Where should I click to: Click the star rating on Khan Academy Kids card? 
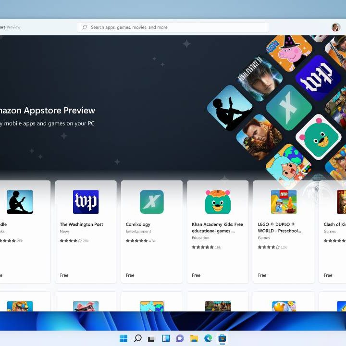click(x=203, y=247)
